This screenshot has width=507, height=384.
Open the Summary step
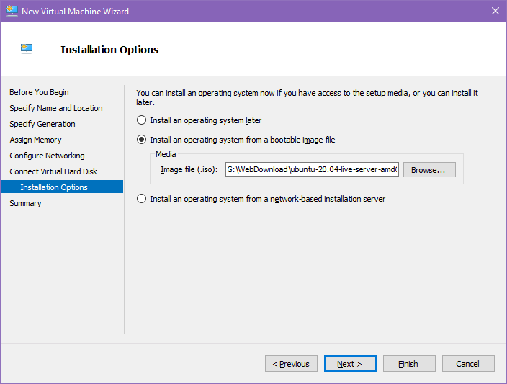pyautogui.click(x=25, y=203)
